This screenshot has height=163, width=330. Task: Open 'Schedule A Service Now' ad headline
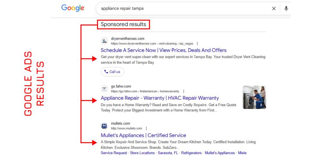(163, 50)
